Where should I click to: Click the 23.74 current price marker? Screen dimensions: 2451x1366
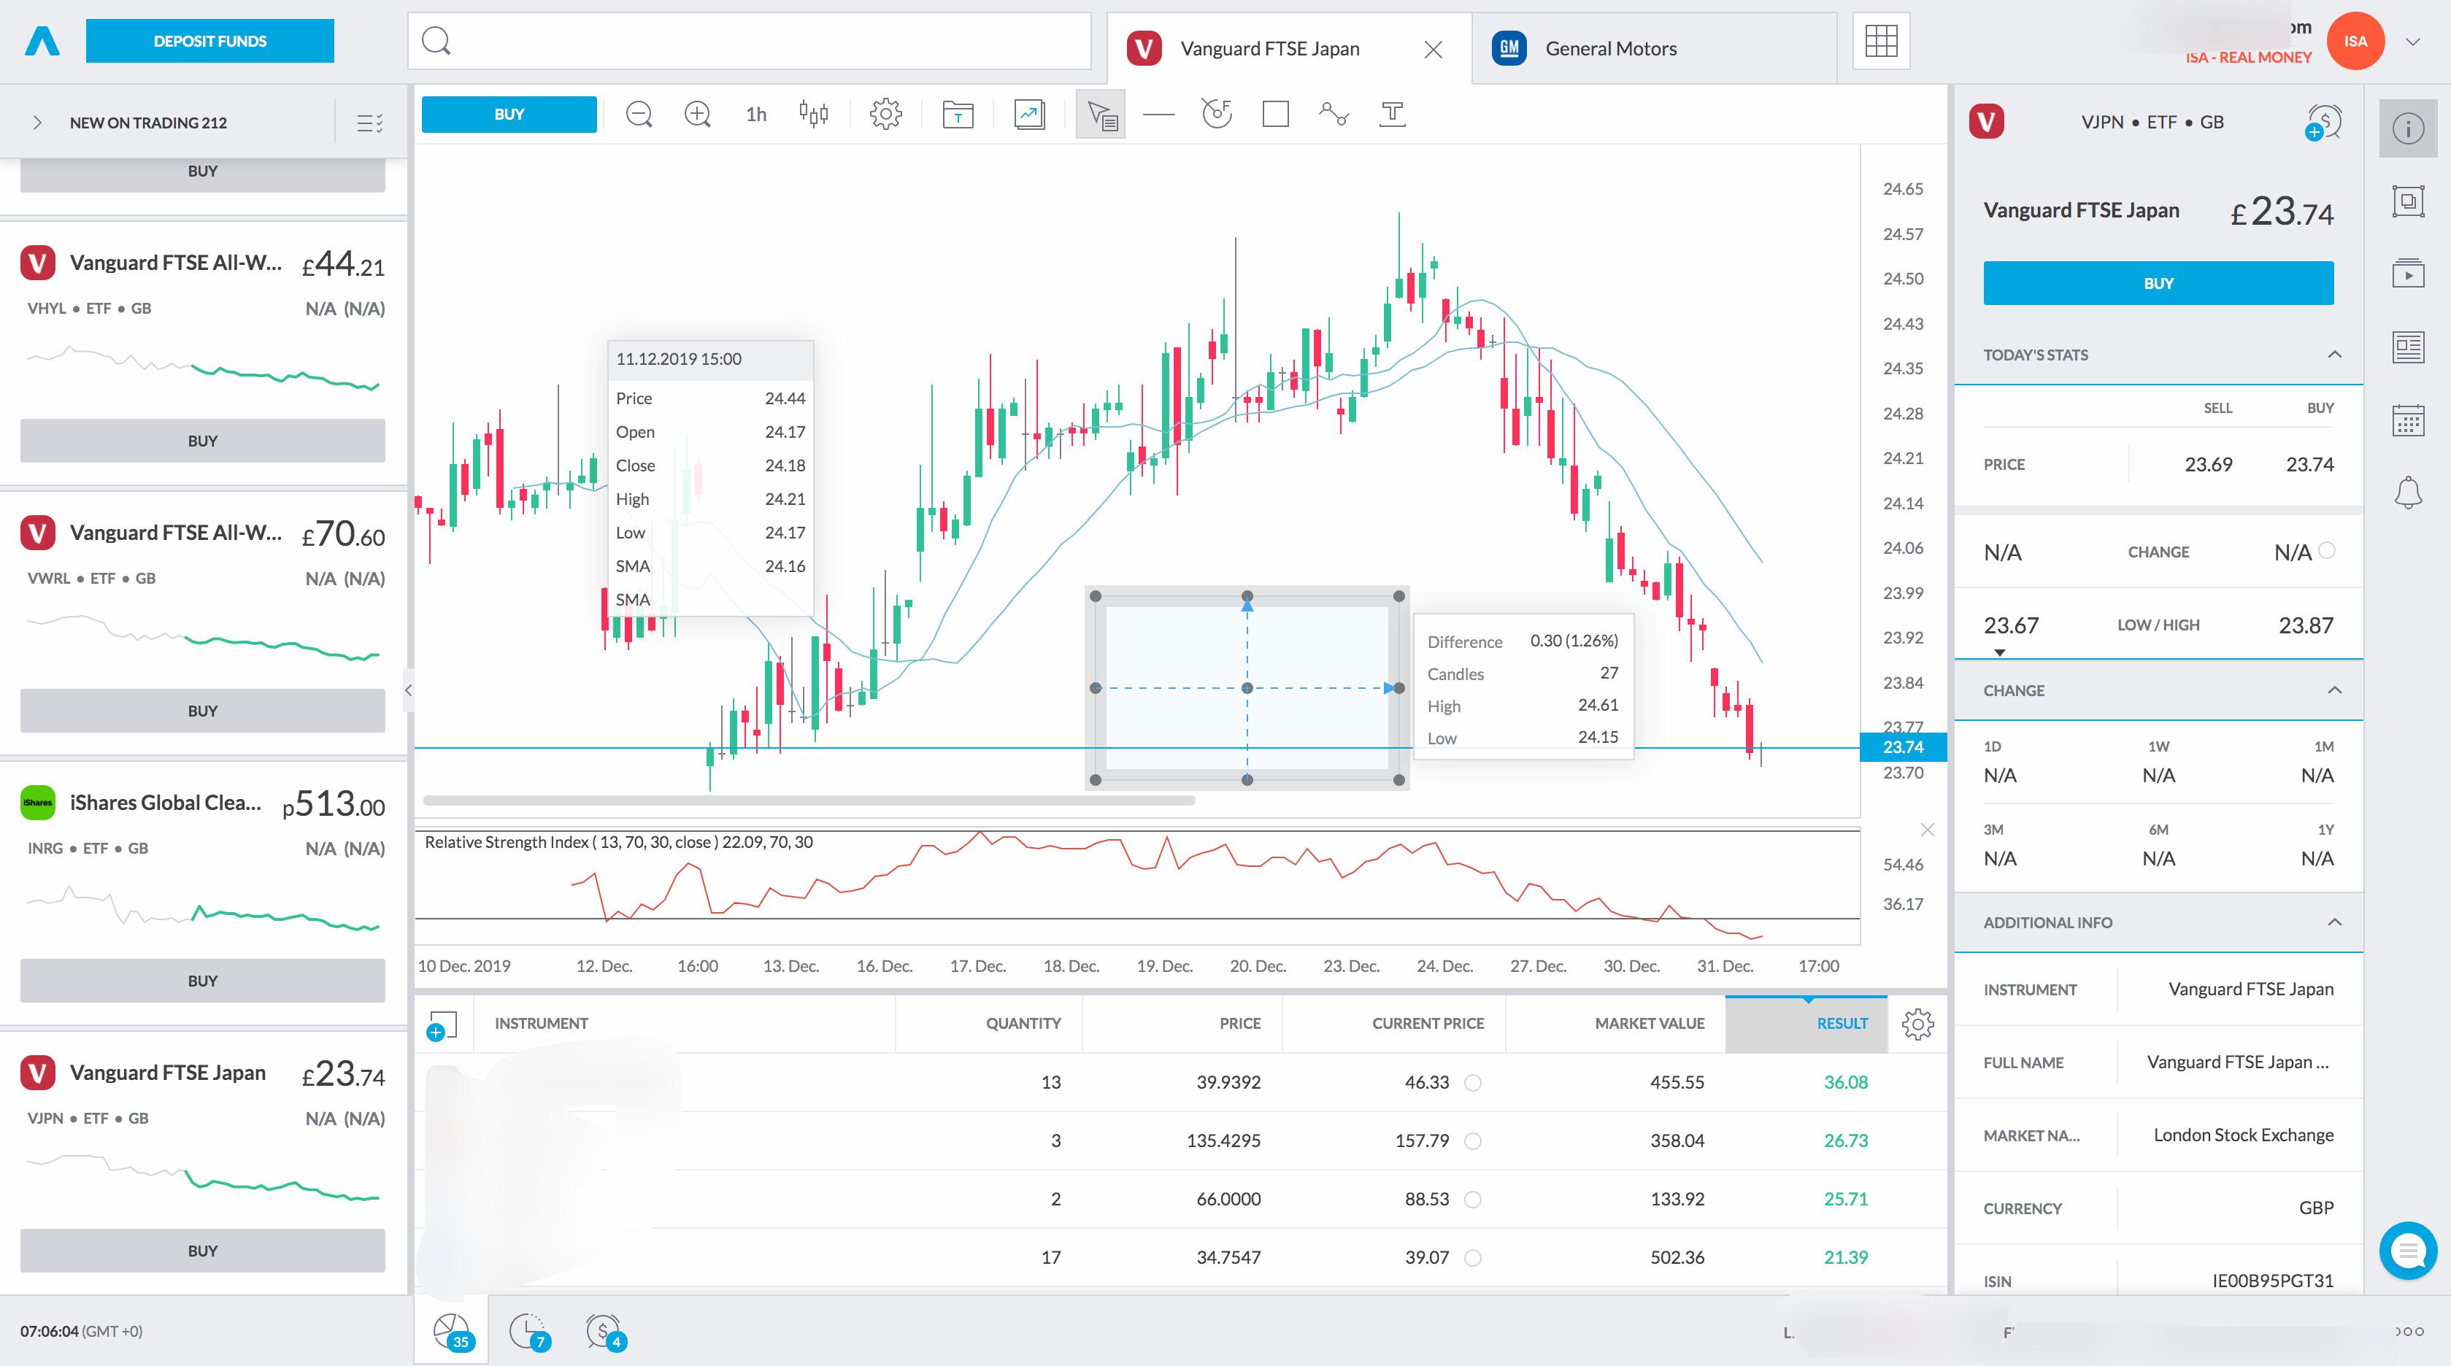pyautogui.click(x=1903, y=748)
